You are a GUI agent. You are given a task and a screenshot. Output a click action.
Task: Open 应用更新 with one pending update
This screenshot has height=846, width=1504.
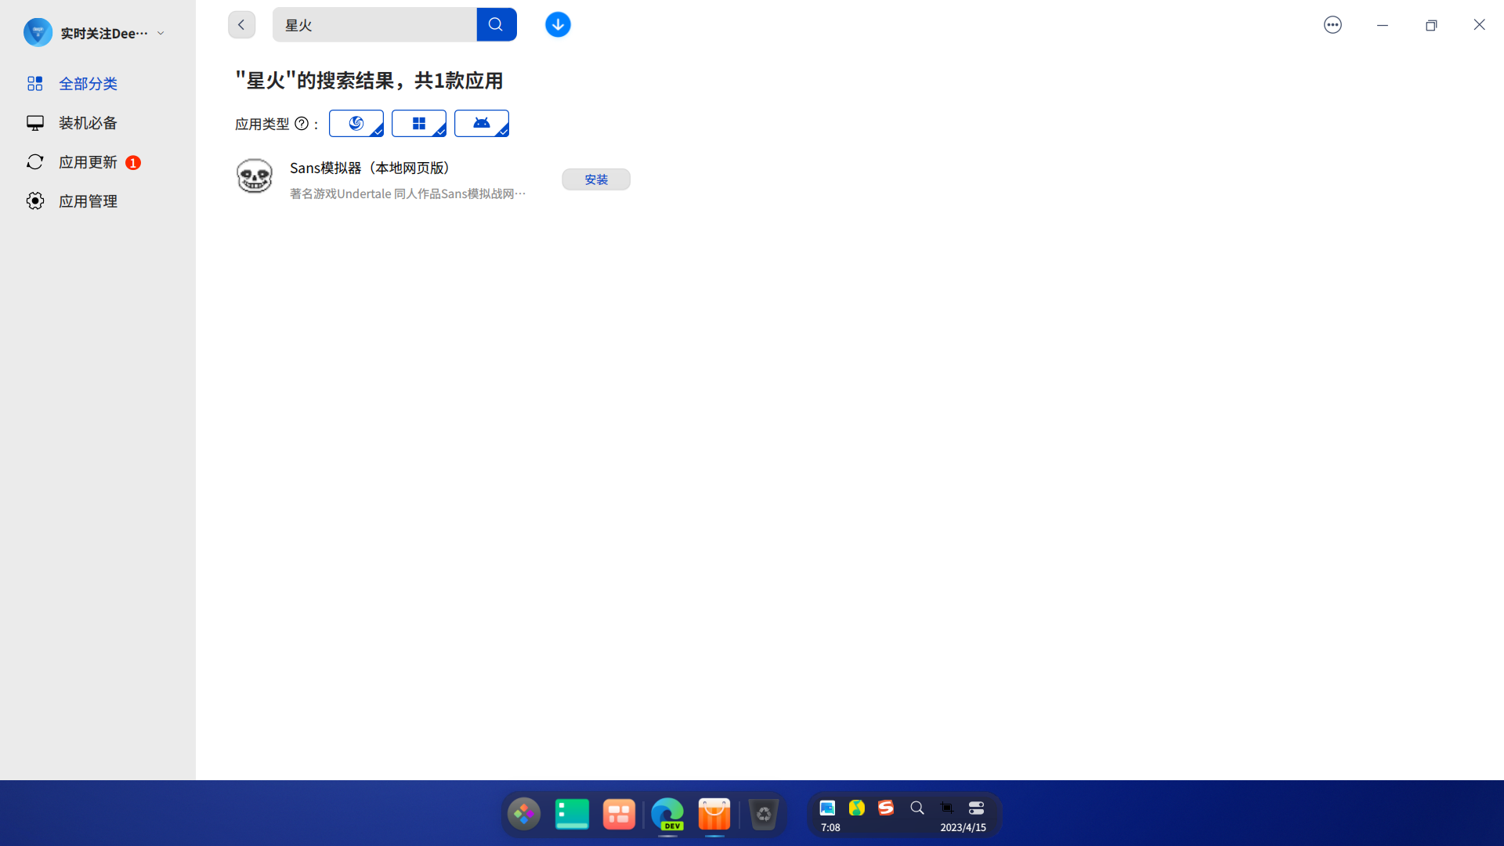click(88, 162)
